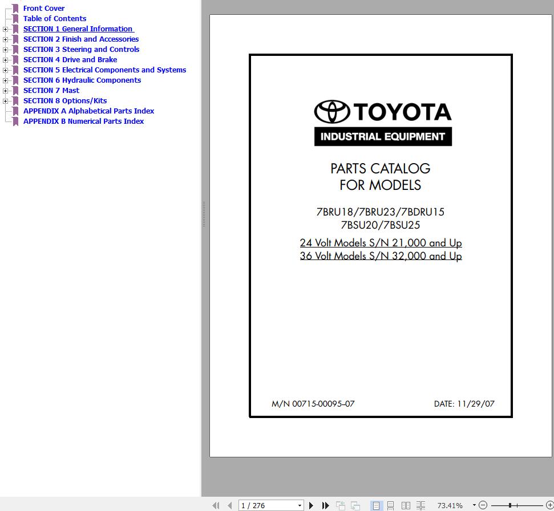
Task: Adjust the zoom slider handle
Action: tap(510, 505)
